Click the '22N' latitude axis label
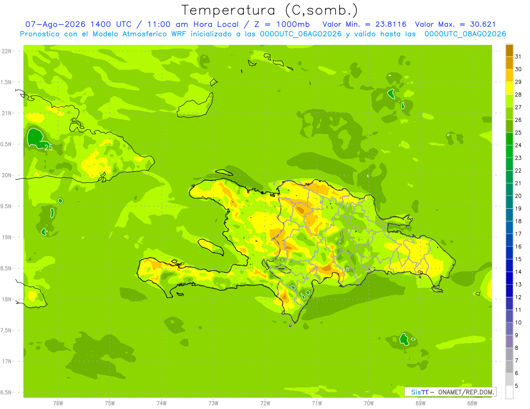 tap(7, 51)
